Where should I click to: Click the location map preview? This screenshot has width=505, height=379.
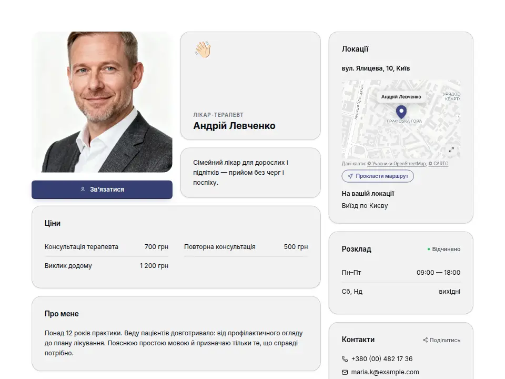(x=401, y=119)
